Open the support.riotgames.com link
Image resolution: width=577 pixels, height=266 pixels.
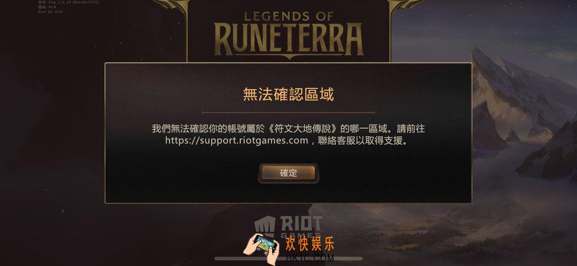237,141
